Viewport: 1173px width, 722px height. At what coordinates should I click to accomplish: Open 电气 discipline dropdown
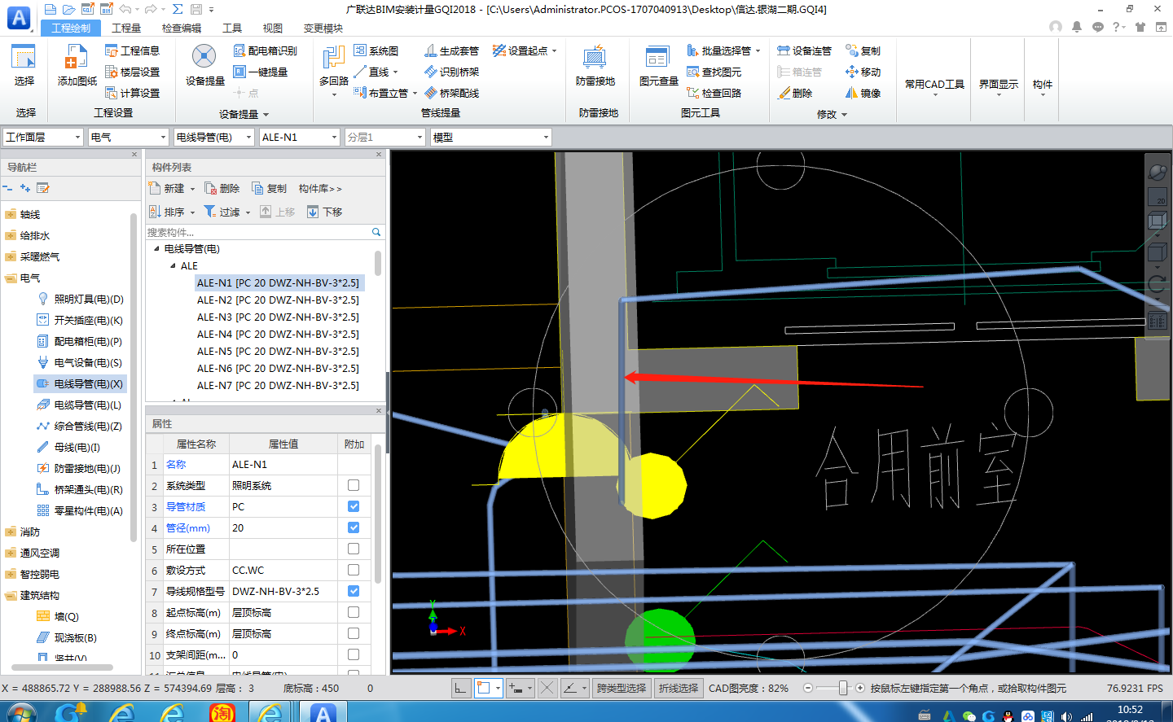(x=128, y=137)
